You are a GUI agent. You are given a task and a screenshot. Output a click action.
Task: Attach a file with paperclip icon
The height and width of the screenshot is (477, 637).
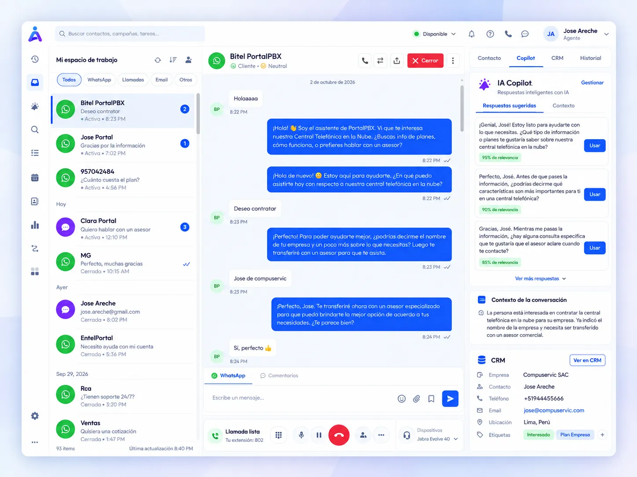(x=416, y=398)
